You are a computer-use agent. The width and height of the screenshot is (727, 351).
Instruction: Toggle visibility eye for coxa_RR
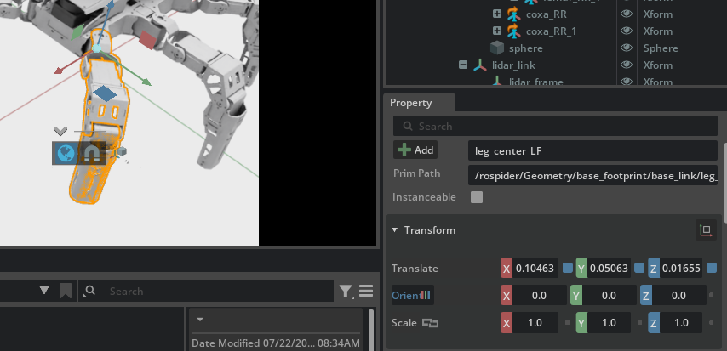pos(627,14)
